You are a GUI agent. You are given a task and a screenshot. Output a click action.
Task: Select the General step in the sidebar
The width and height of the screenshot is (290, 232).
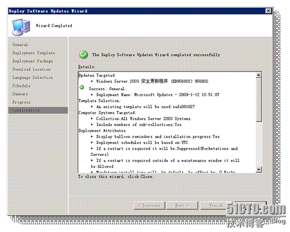(x=20, y=45)
